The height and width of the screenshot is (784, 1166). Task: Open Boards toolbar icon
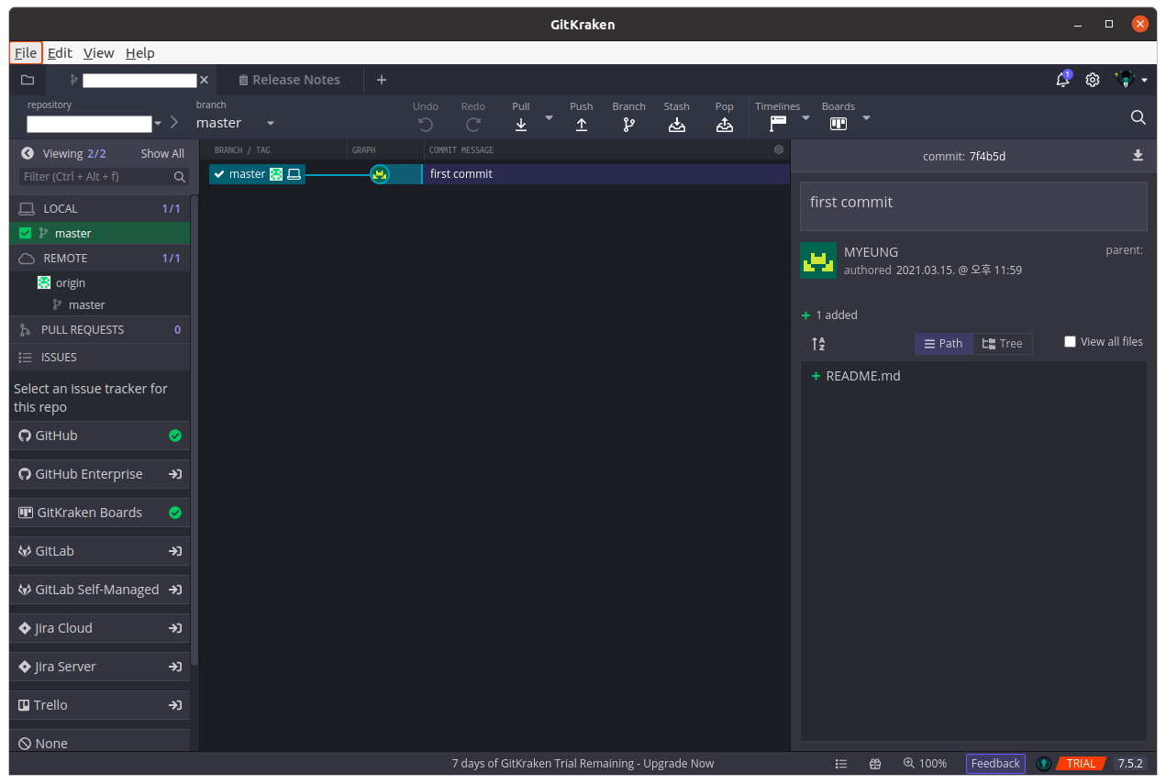click(838, 124)
